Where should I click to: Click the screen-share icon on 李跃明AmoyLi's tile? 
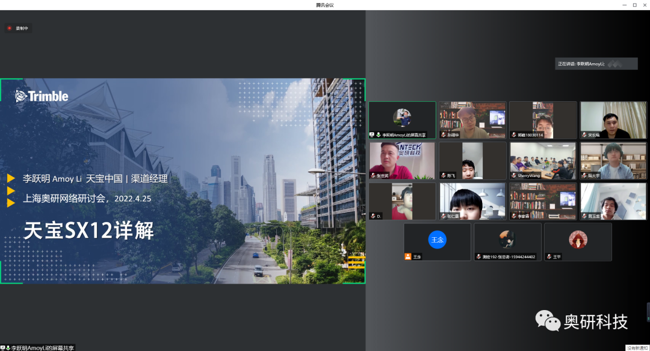pyautogui.click(x=372, y=135)
